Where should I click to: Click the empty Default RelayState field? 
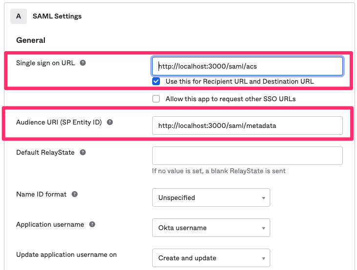[247, 156]
